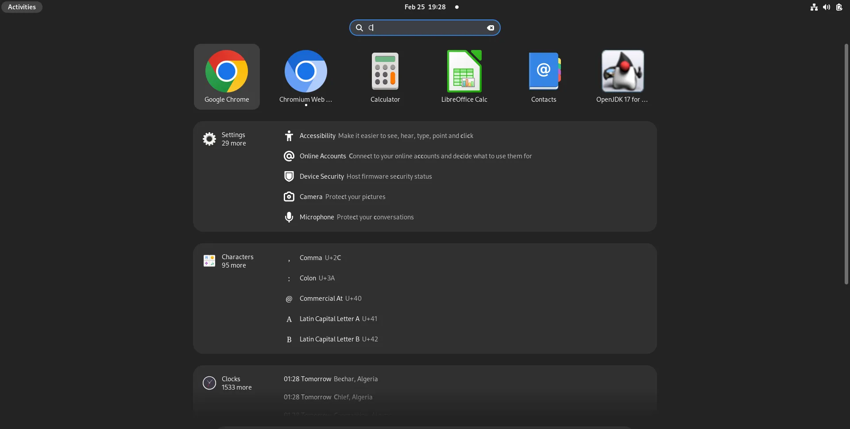Clear the search text with the X
Screen dimensions: 850x429
pos(491,28)
